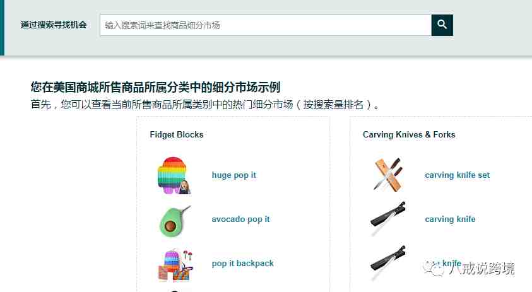The width and height of the screenshot is (532, 292).
Task: Open the link ending in 'knife' behind the watermark
Action: point(443,263)
